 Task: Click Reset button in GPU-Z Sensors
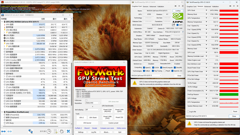click(x=235, y=111)
